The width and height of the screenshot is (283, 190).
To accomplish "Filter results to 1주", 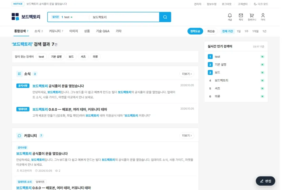I will click(x=246, y=31).
